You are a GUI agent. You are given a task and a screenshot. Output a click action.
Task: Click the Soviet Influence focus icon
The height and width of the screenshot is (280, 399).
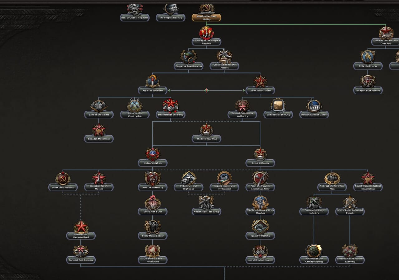coord(260,154)
